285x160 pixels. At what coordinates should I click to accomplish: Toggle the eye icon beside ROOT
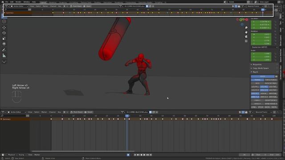click(x=276, y=76)
